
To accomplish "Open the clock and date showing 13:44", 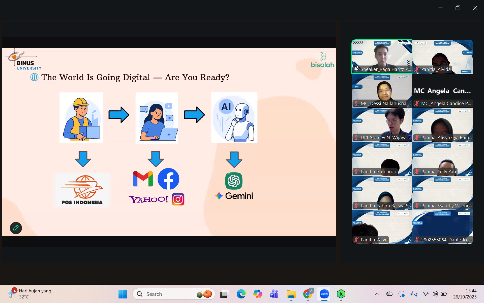I will 465,294.
